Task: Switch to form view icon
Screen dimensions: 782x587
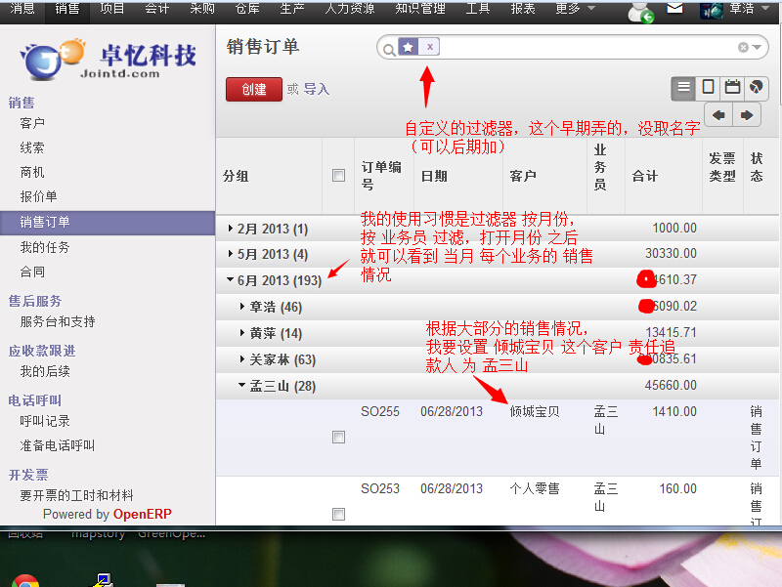Action: pos(708,88)
